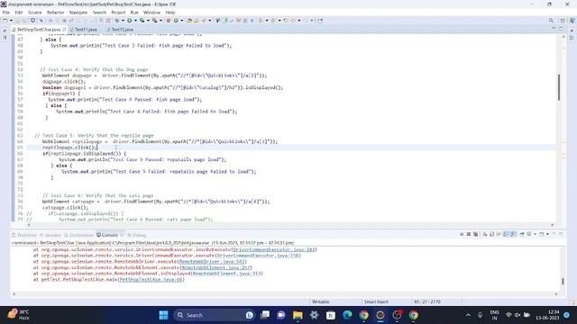Expand the New file dropdown arrow

[11, 20]
